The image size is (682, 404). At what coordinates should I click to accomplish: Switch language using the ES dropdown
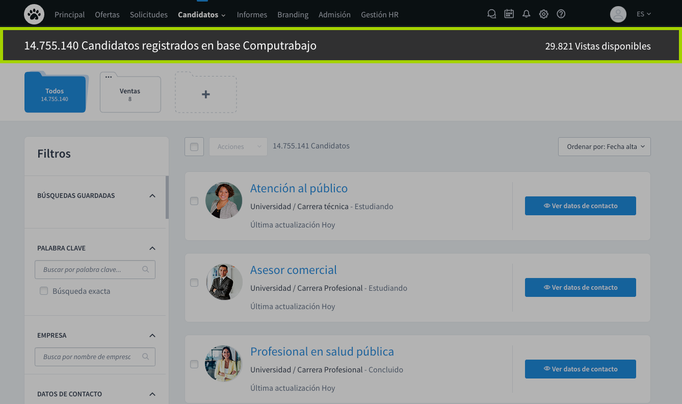(x=644, y=14)
